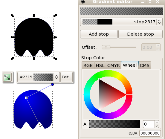The height and width of the screenshot is (139, 165).
Task: Click the RGBA hex value input field
Action: [150, 133]
